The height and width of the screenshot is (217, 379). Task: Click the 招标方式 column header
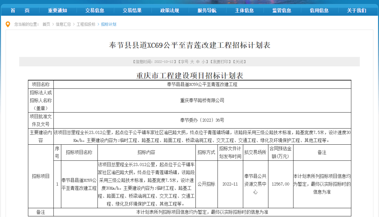click(x=206, y=152)
